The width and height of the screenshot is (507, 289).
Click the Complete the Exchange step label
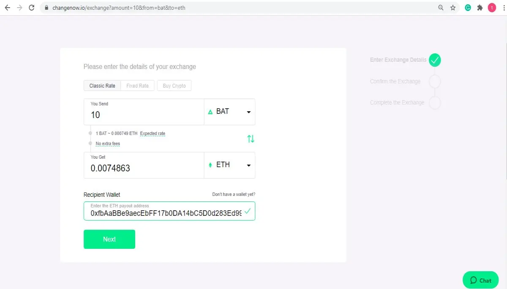[x=397, y=103]
